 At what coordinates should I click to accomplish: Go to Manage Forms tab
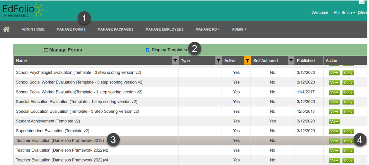click(x=71, y=29)
